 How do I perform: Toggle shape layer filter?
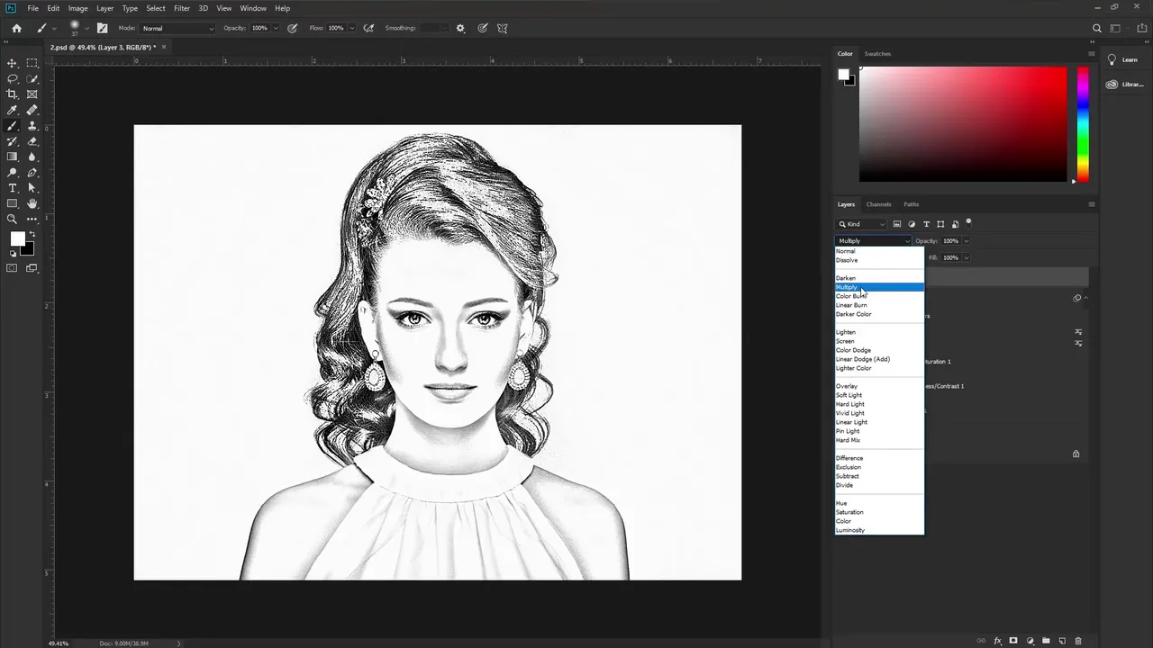tap(940, 224)
